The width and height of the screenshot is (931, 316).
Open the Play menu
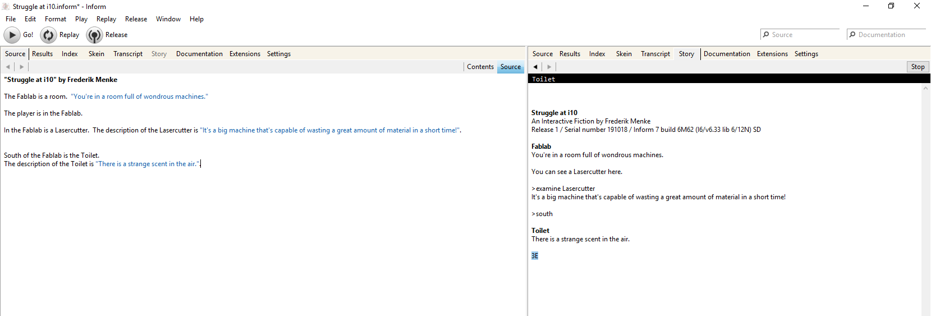(81, 19)
